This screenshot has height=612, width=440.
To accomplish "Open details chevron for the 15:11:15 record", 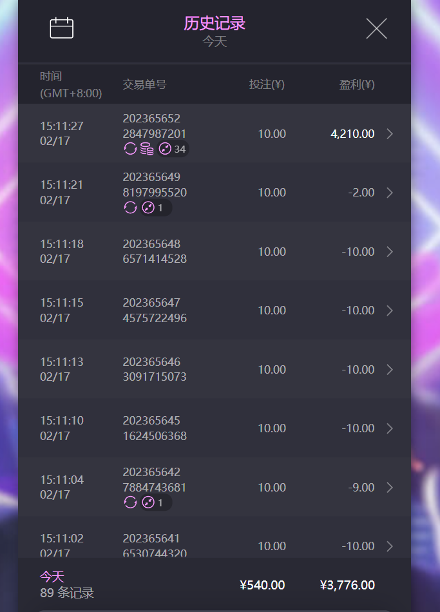I will coord(389,311).
